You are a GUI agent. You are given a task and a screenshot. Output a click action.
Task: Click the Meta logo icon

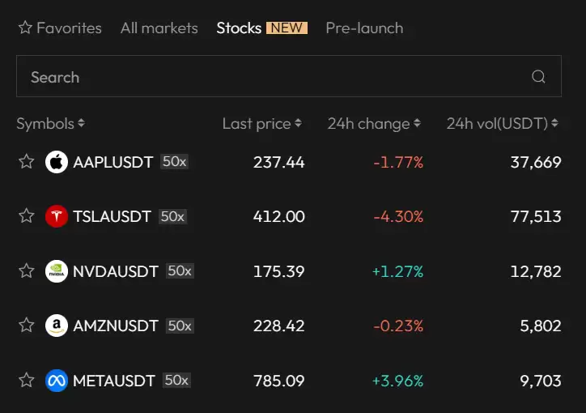pos(56,381)
